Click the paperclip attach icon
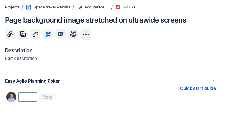226x114 pixels. click(x=10, y=34)
